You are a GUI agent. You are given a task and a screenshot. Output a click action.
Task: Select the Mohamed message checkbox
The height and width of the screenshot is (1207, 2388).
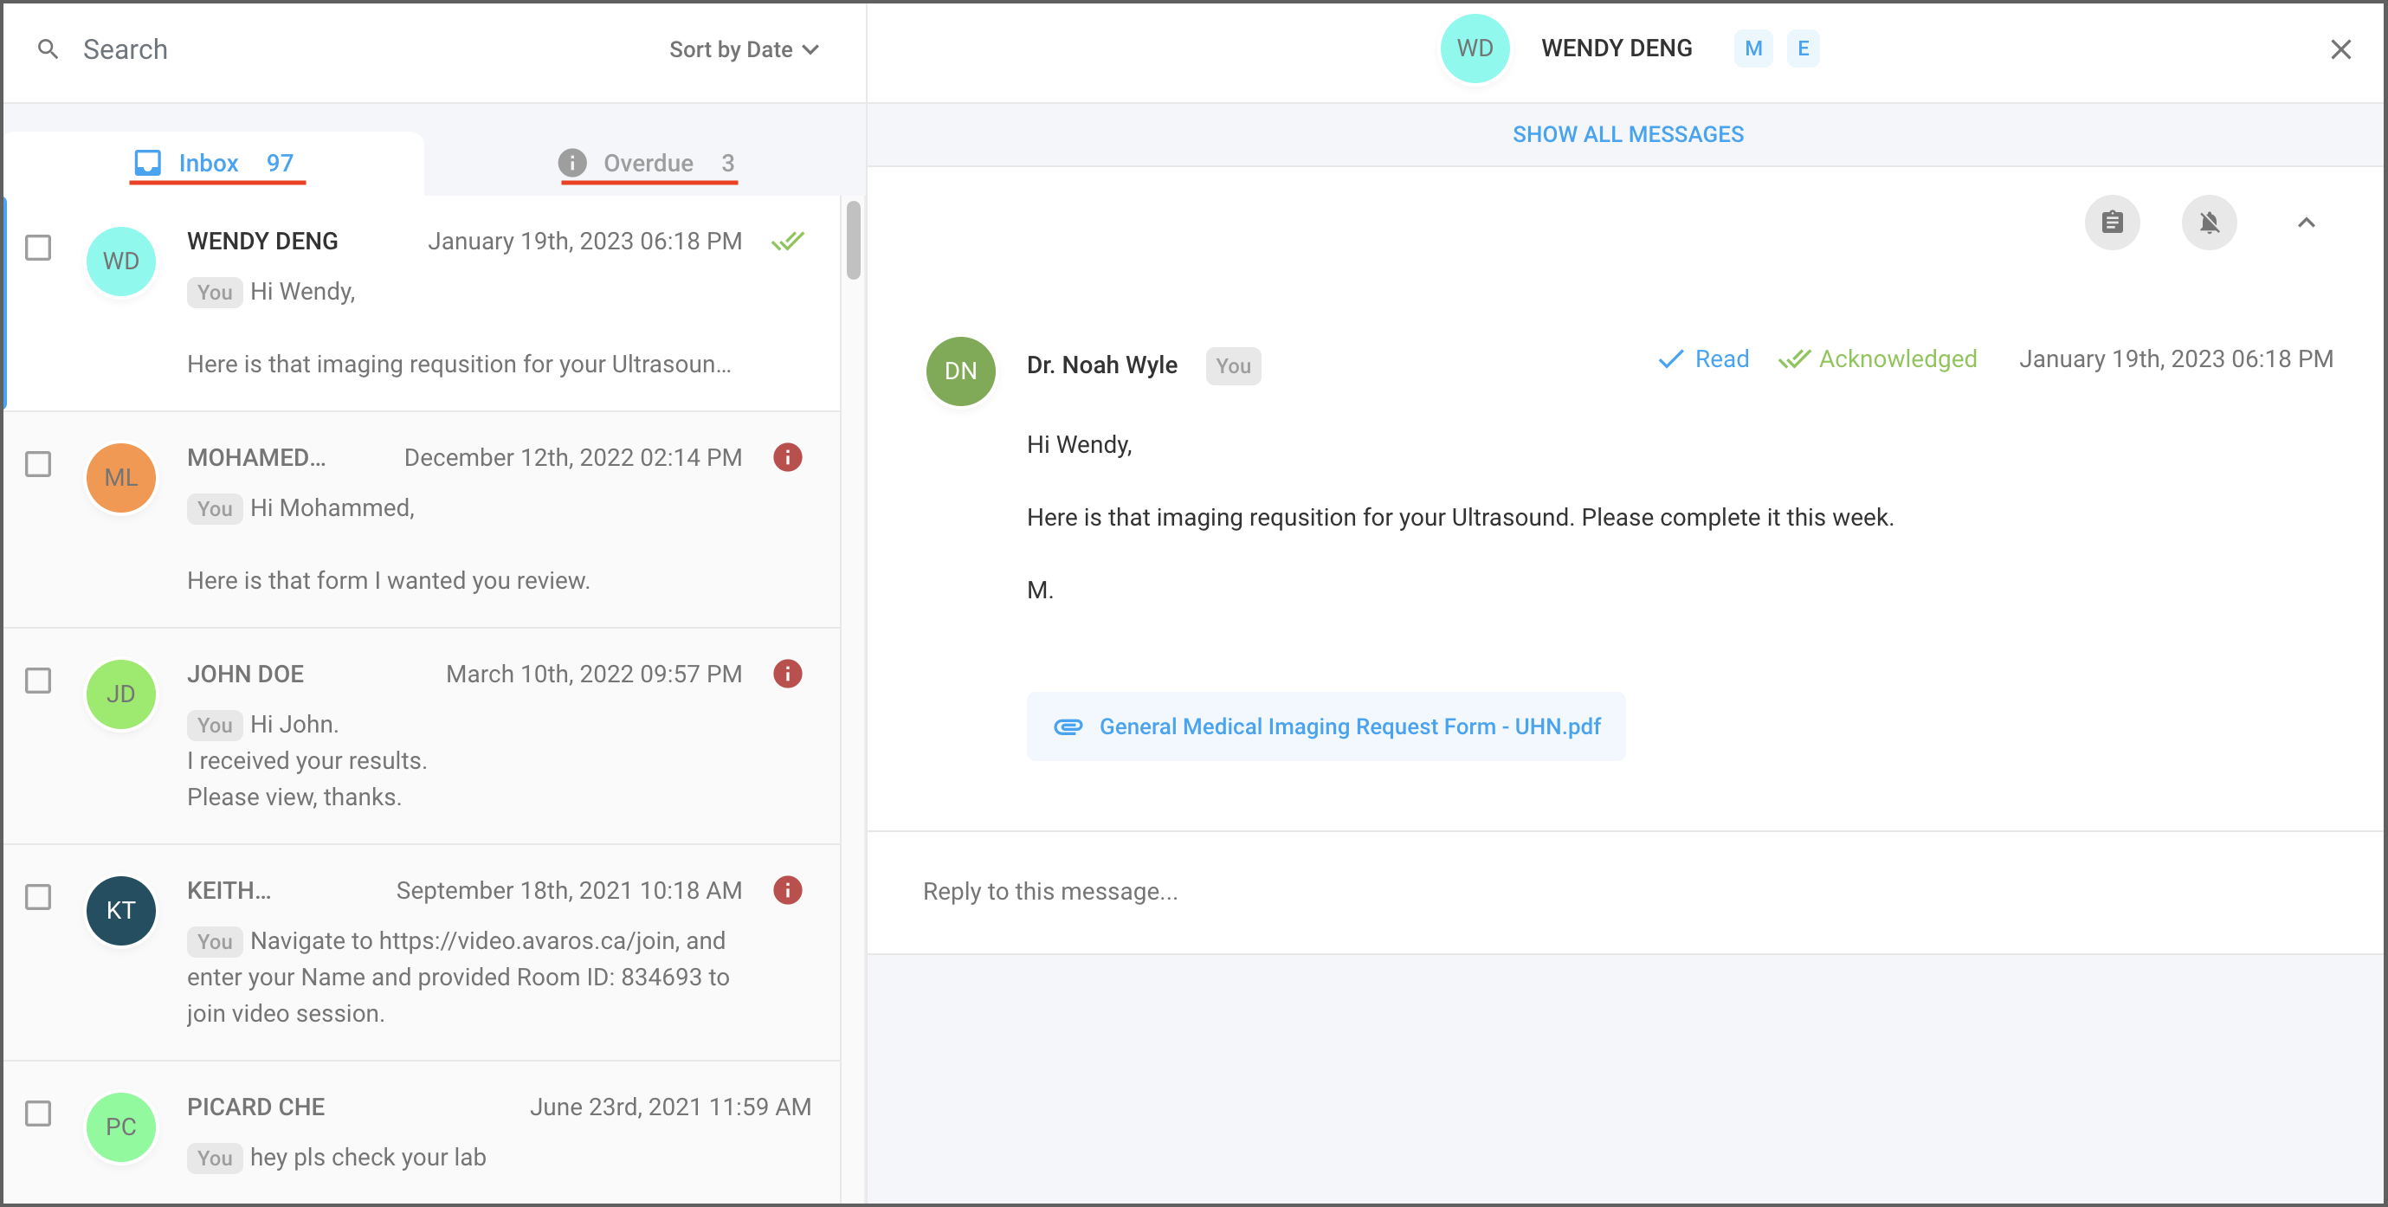[38, 464]
